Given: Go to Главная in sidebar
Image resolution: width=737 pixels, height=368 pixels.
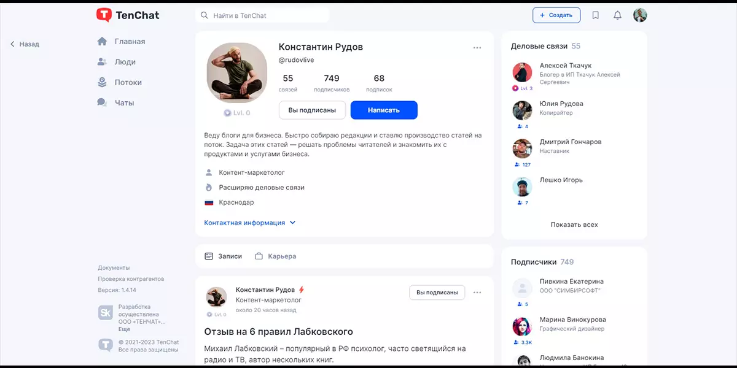Looking at the screenshot, I should pos(121,42).
